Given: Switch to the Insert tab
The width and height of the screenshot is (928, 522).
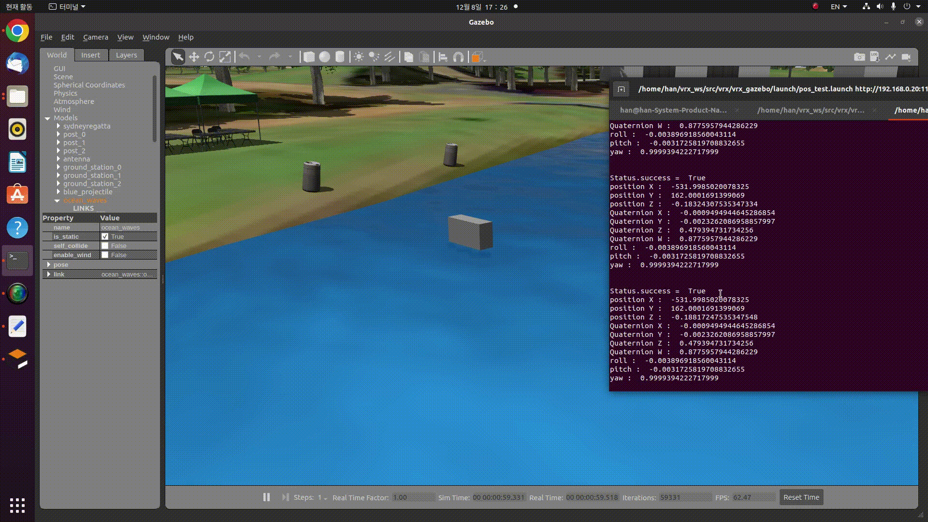Looking at the screenshot, I should pos(91,55).
